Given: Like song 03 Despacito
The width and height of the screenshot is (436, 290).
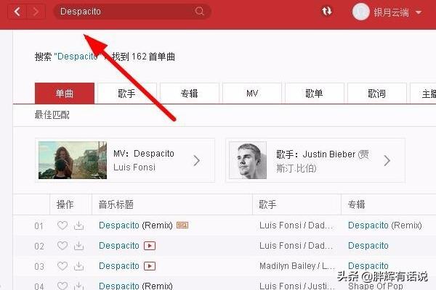Looking at the screenshot, I should (x=62, y=266).
